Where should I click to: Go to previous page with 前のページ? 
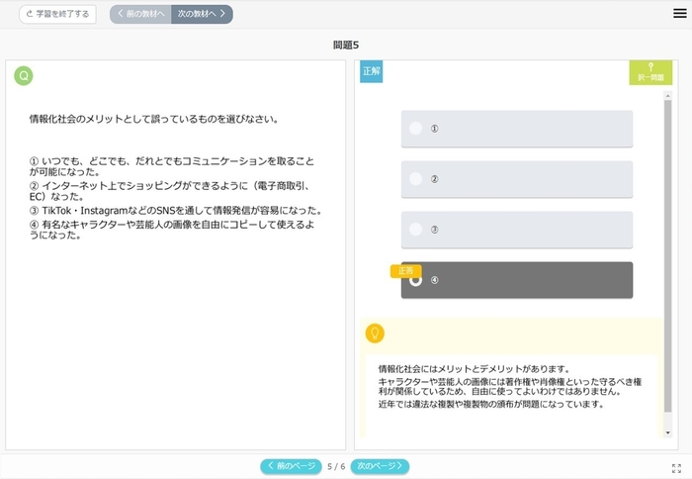[291, 466]
